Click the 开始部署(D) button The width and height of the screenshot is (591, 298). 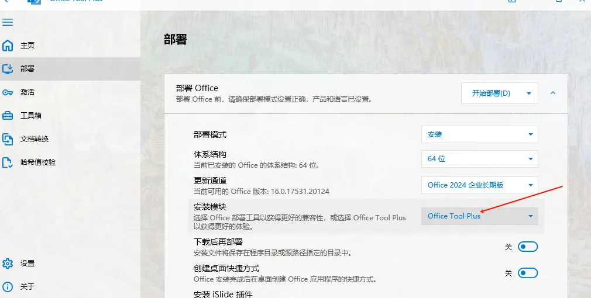click(x=491, y=93)
